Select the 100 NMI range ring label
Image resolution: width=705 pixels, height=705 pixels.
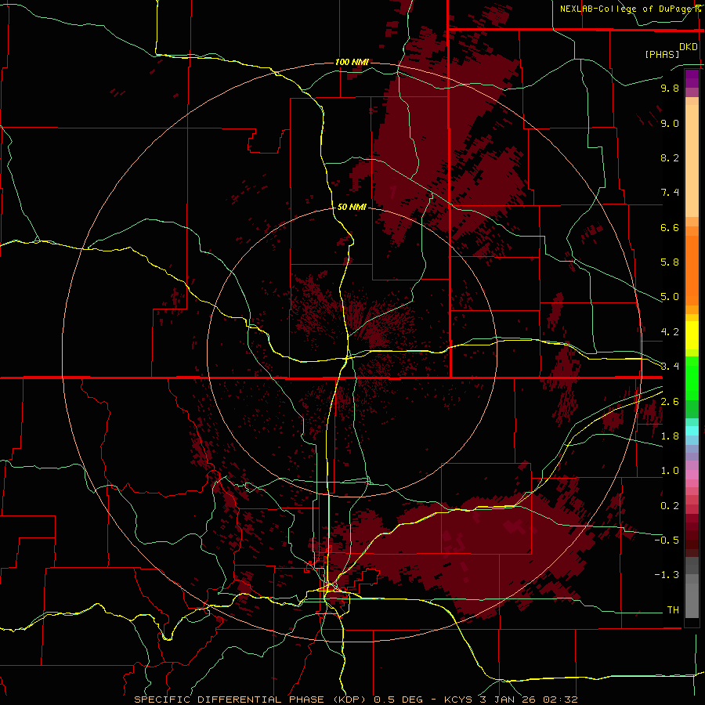[x=352, y=62]
